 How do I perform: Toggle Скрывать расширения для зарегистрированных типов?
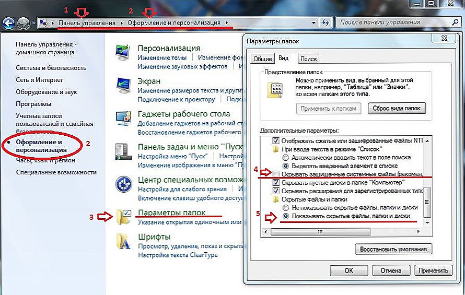coord(276,191)
